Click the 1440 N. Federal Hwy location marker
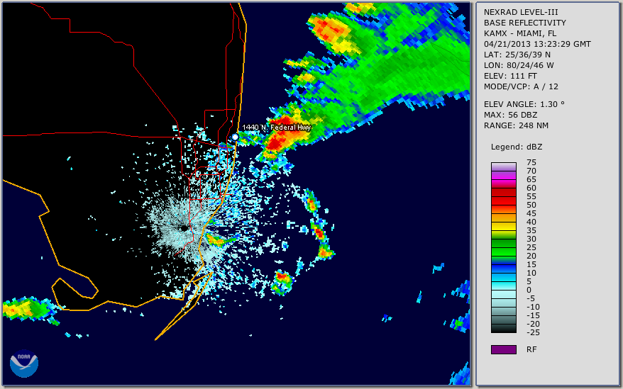The height and width of the screenshot is (389, 623). tap(235, 137)
